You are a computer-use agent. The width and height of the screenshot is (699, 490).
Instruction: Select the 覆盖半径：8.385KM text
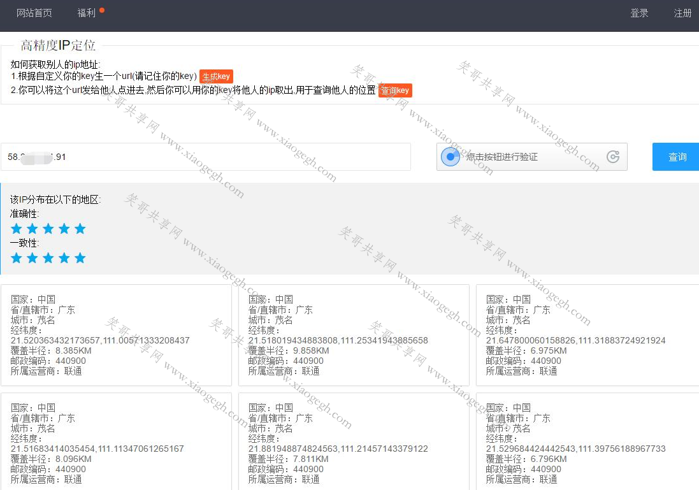[x=51, y=350]
